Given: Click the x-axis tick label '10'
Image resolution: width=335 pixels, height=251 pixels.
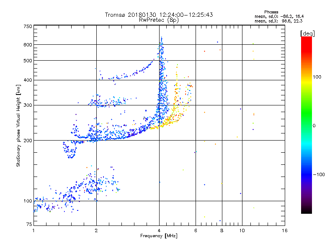Looking at the screenshot, I should (x=242, y=231).
